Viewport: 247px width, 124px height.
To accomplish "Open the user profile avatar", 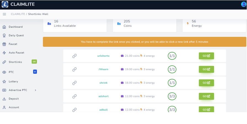I will (244, 4).
